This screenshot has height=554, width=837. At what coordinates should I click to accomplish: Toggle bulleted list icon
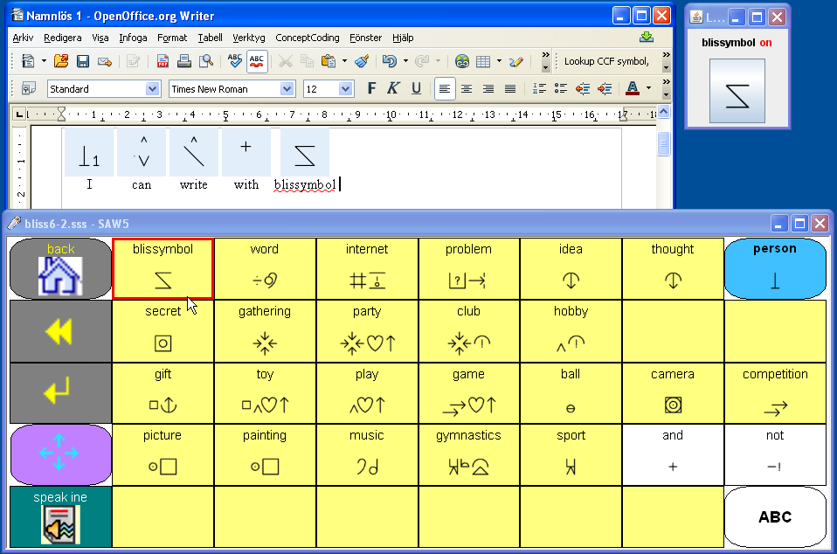[561, 88]
